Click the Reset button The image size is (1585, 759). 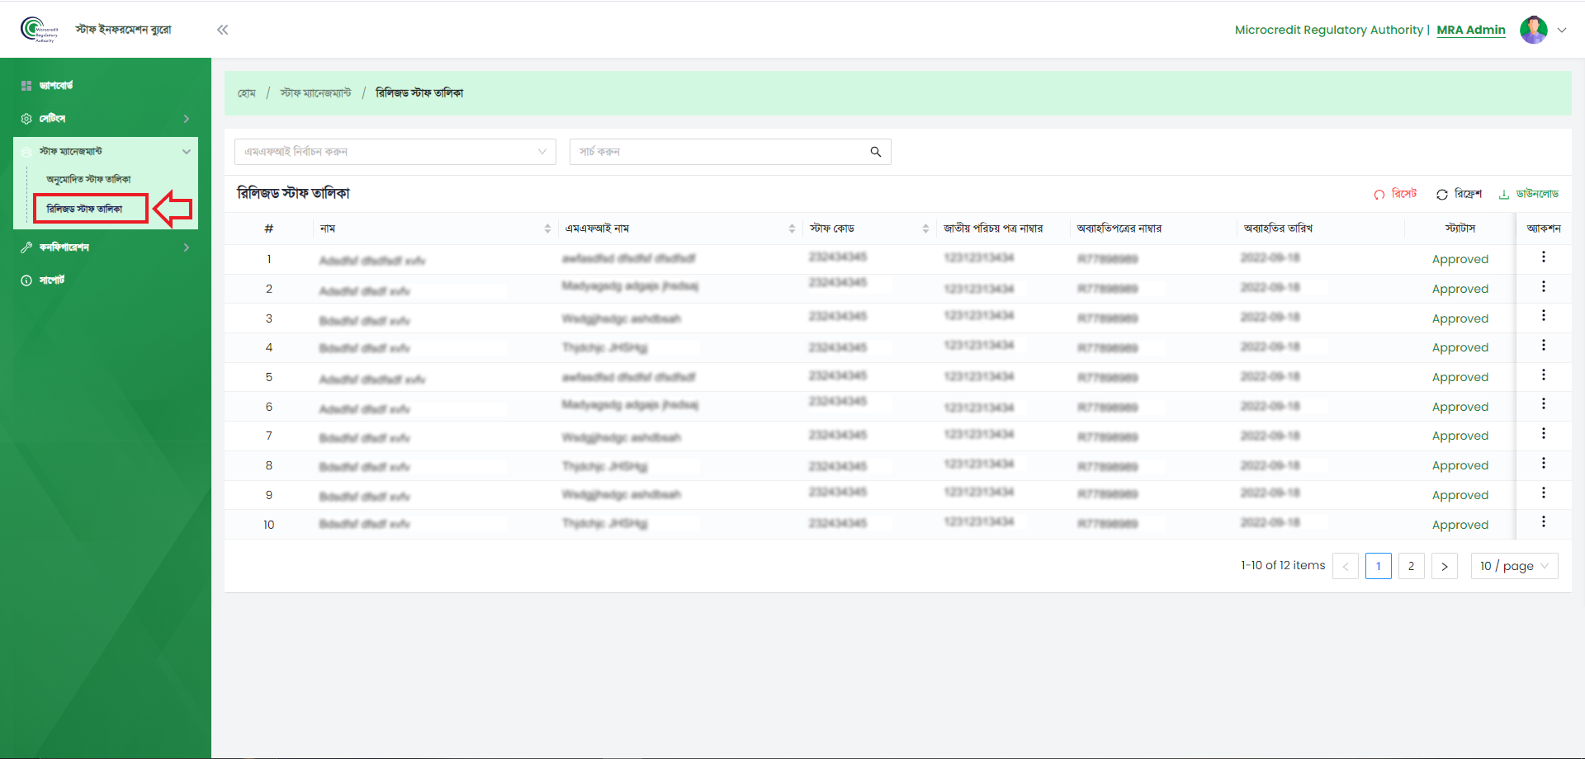tap(1395, 194)
